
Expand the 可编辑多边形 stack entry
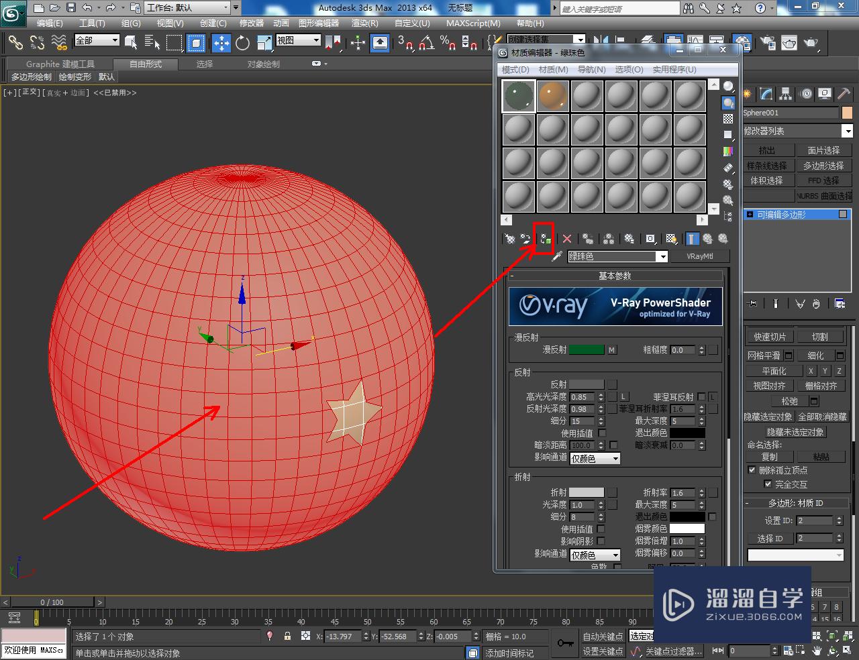pyautogui.click(x=750, y=215)
